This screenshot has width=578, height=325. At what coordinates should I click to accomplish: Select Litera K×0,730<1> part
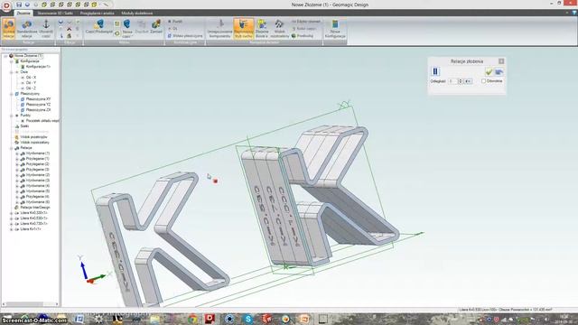coord(33,224)
